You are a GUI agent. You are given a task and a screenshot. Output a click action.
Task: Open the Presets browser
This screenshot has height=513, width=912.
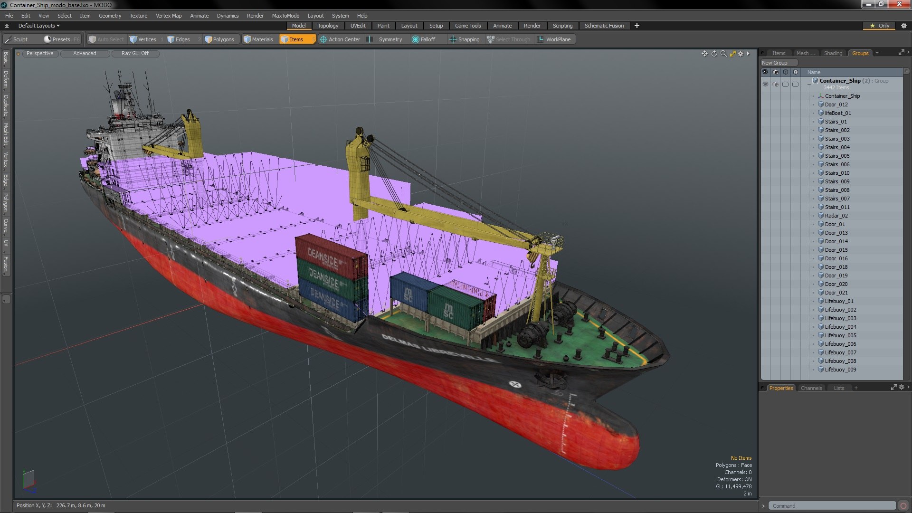pos(61,39)
